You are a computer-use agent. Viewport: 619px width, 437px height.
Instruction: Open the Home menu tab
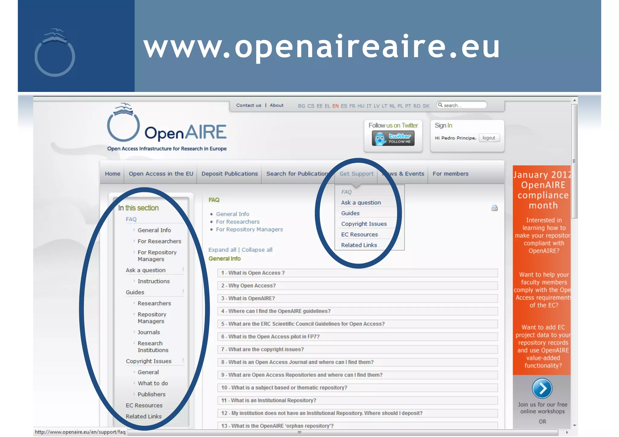112,174
